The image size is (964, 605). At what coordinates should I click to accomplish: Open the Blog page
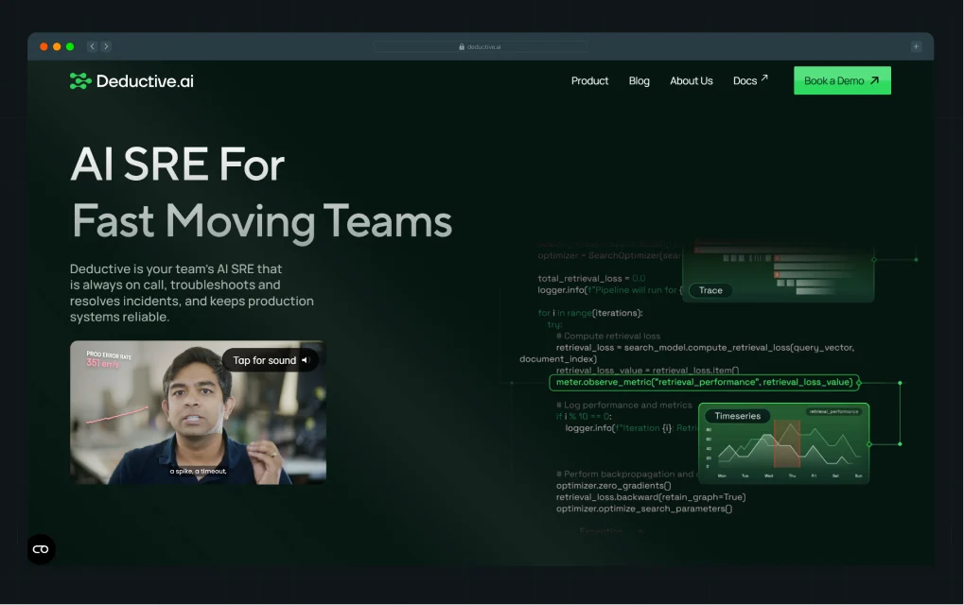click(639, 81)
